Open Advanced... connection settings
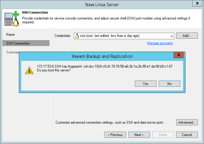Image resolution: width=204 pixels, height=144 pixels. point(187,122)
